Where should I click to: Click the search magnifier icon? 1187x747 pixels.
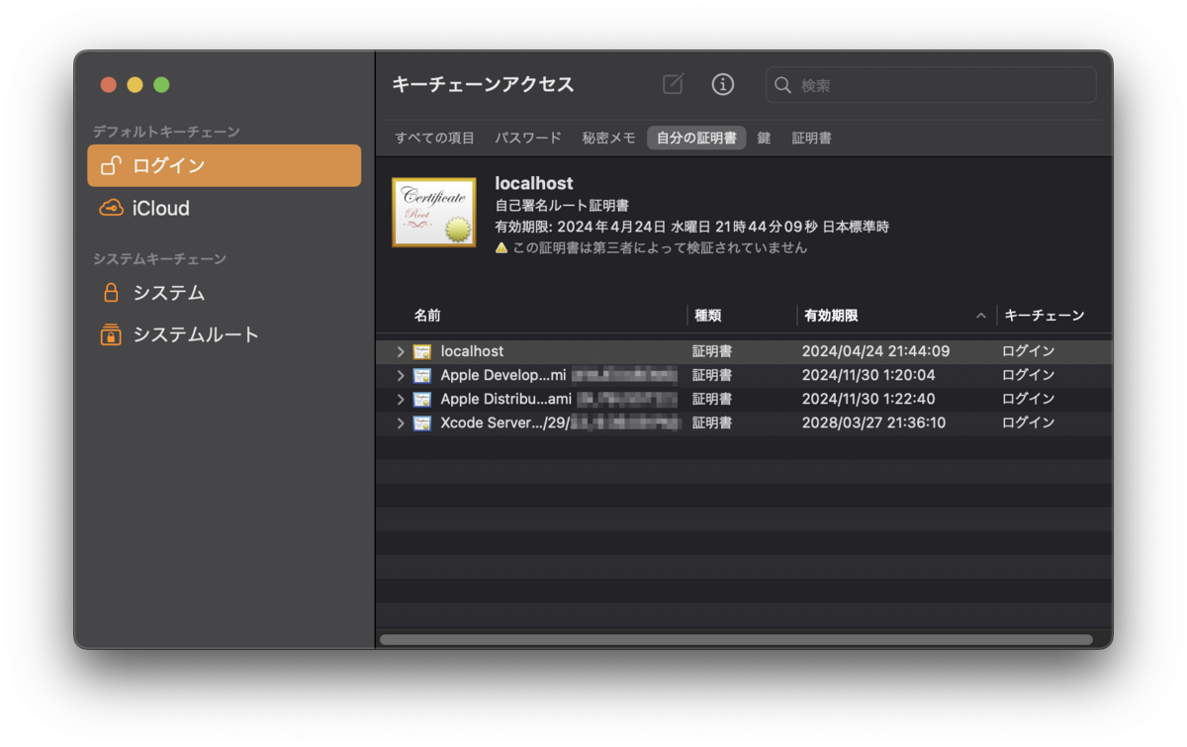coord(782,85)
